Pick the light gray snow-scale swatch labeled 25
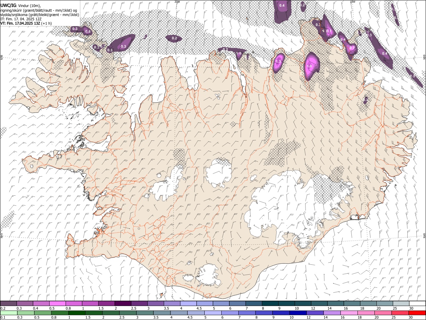Viewport: 426px width, 320px height. pos(401,303)
